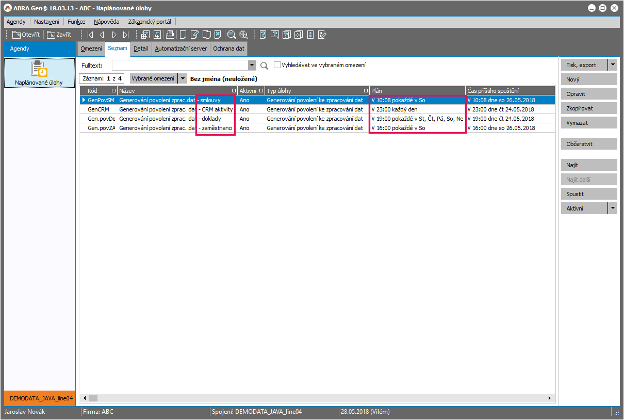Click the next record arrow icon
Viewport: 624px width, 420px height.
point(114,35)
